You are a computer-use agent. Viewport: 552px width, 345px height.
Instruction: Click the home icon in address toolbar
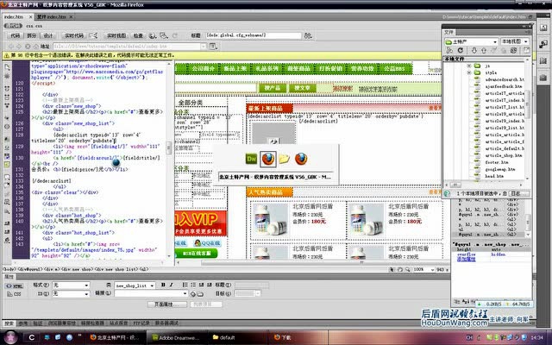pyautogui.click(x=36, y=47)
